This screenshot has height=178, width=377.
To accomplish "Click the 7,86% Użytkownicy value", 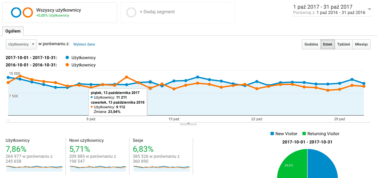I will 16,149.
